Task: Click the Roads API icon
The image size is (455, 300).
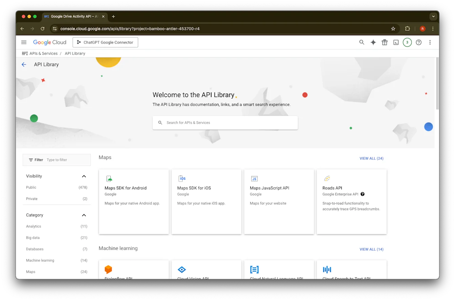Action: point(327,179)
